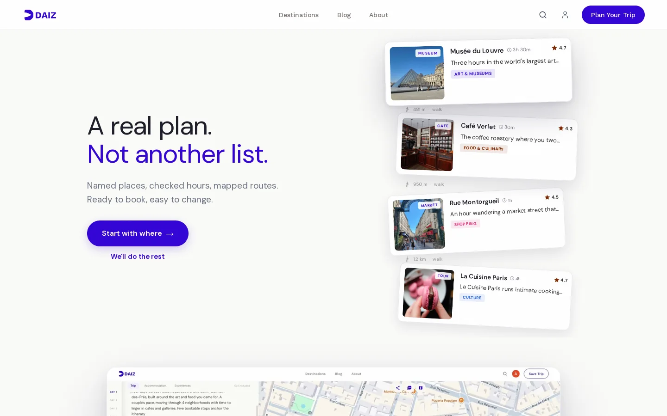Click the Plan Your Trip button
Viewport: 667px width, 416px height.
pos(613,15)
